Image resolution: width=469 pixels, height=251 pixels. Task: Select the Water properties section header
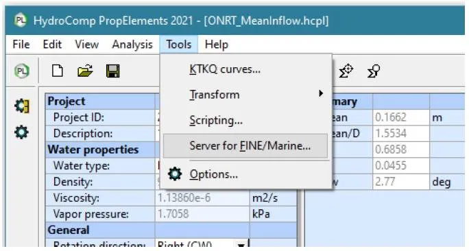[x=100, y=150]
